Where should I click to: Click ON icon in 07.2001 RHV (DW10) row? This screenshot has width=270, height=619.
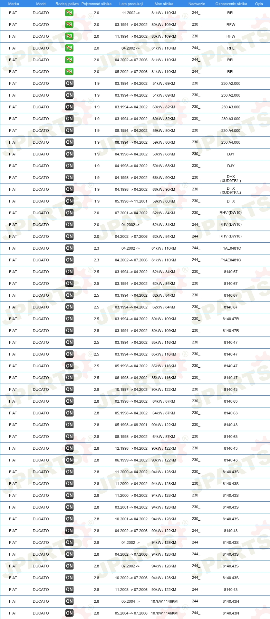tap(69, 213)
